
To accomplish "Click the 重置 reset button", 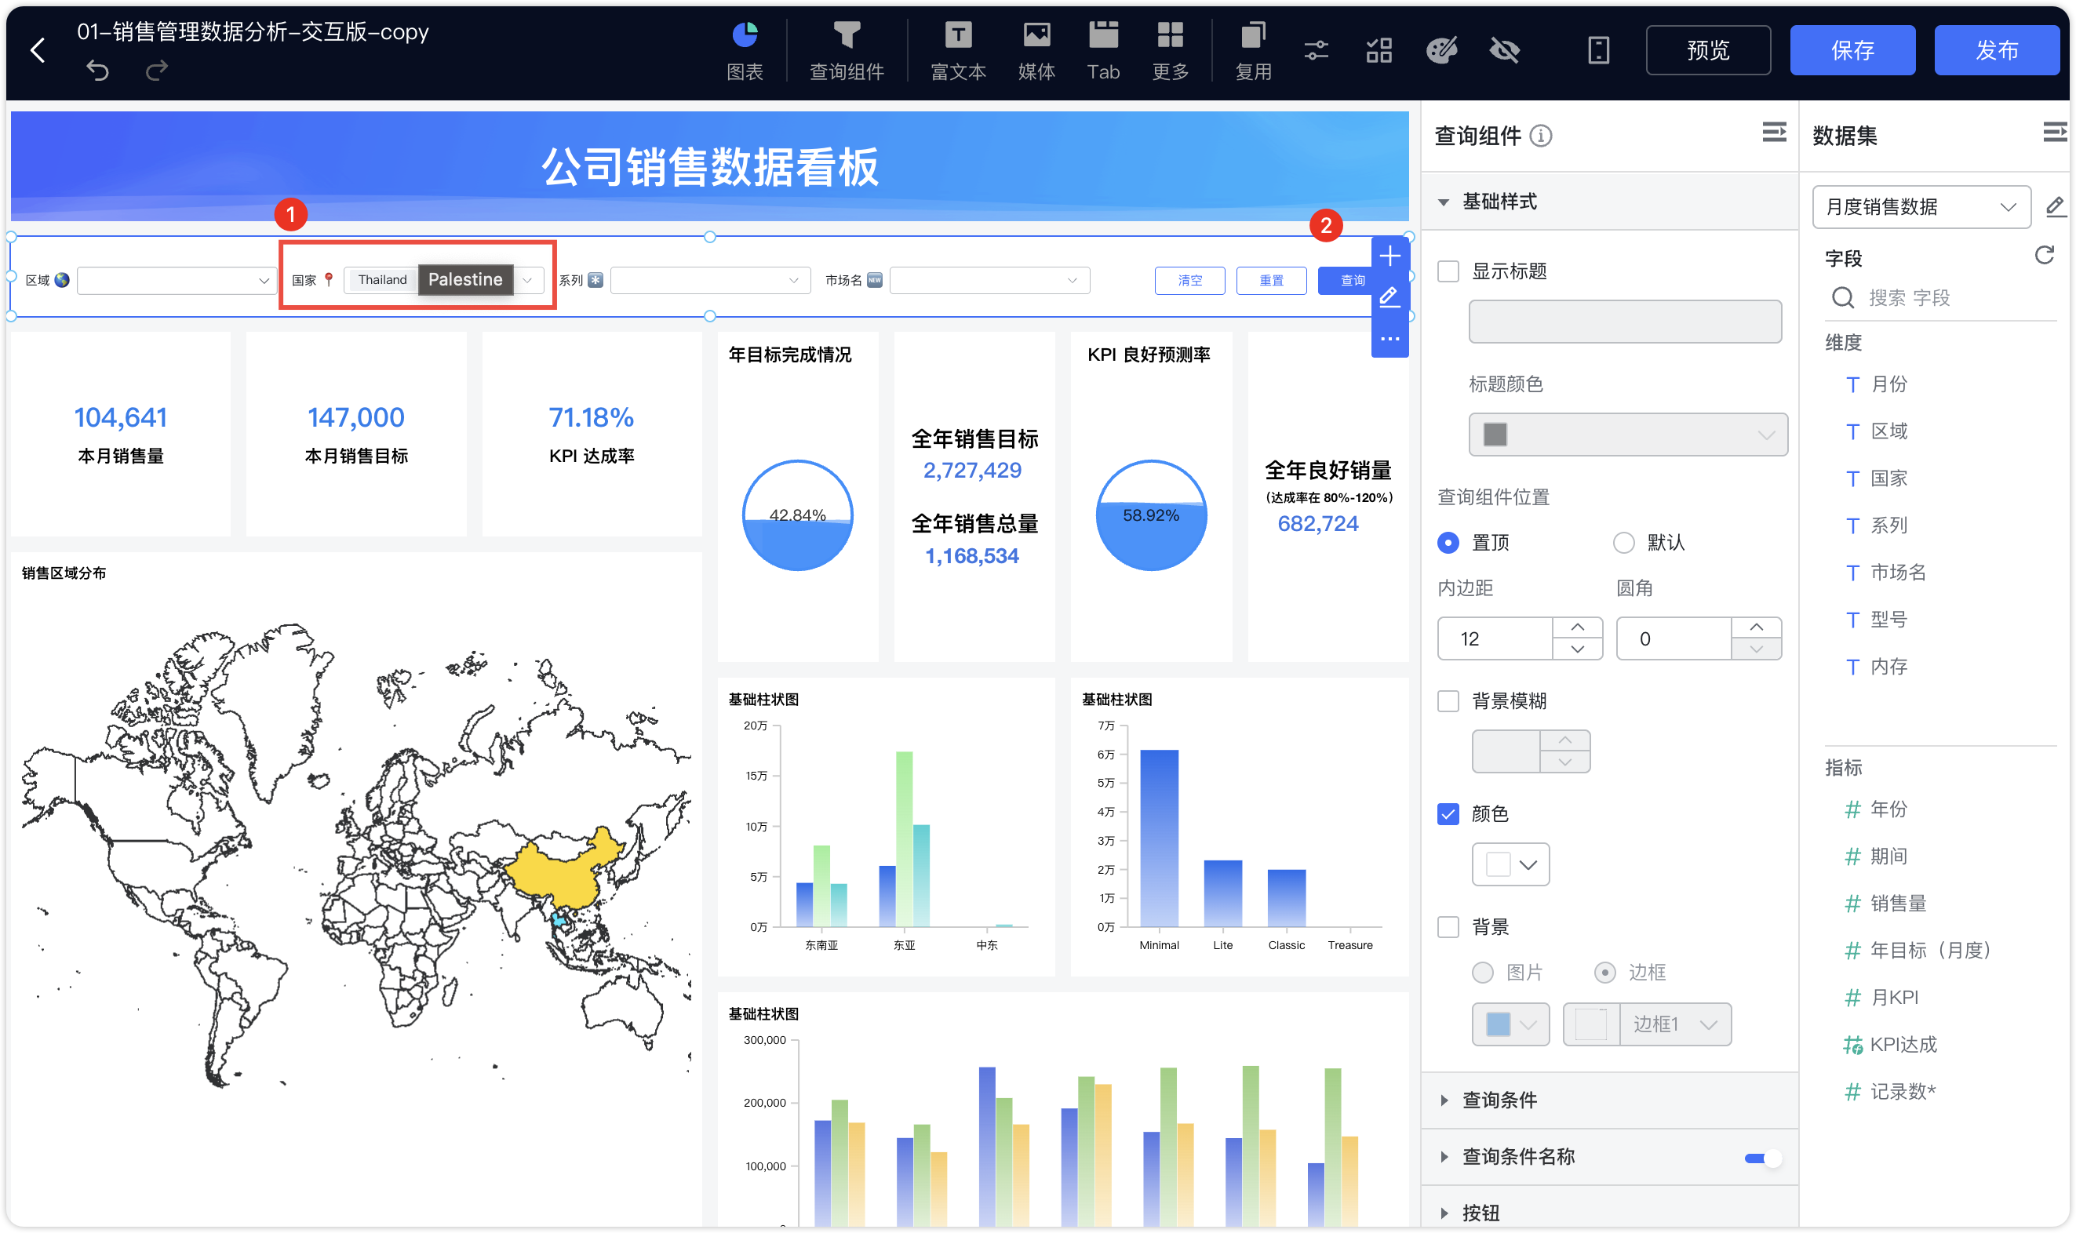I will [1271, 281].
